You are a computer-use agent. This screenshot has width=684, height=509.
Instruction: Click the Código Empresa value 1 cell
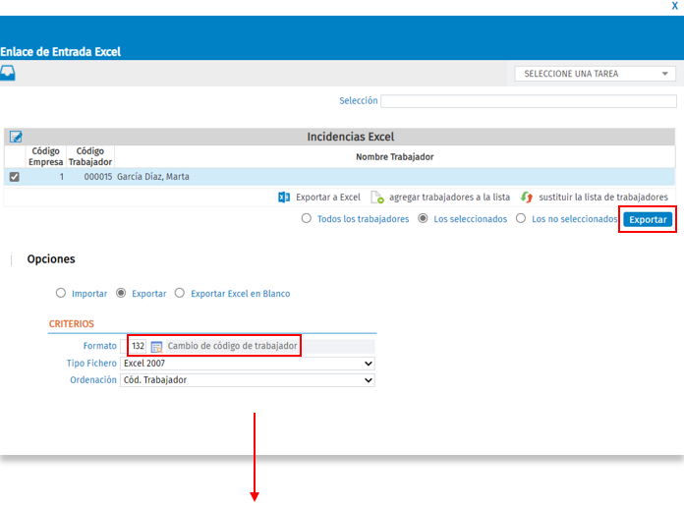pyautogui.click(x=62, y=177)
